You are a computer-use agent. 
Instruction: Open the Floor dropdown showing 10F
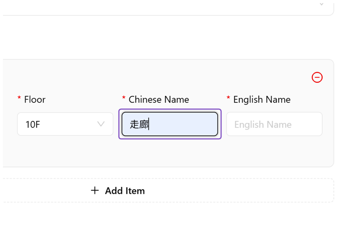pos(65,124)
